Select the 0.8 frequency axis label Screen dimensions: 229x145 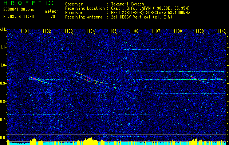click(x=3, y=101)
